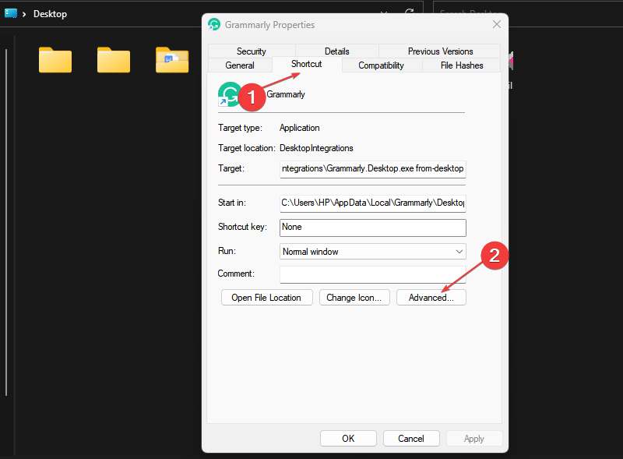Close the Grammarly Properties dialog
Image resolution: width=623 pixels, height=459 pixels.
coord(497,24)
